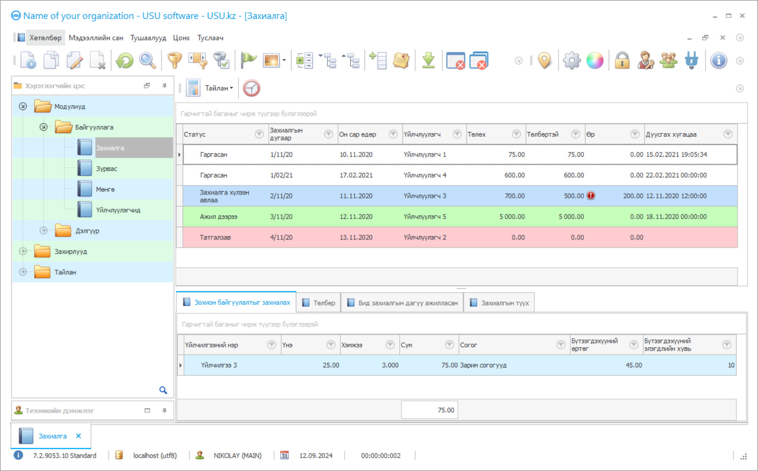Screen dimensions: 758x471
Task: Click the padlock lock program icon
Action: (x=622, y=61)
